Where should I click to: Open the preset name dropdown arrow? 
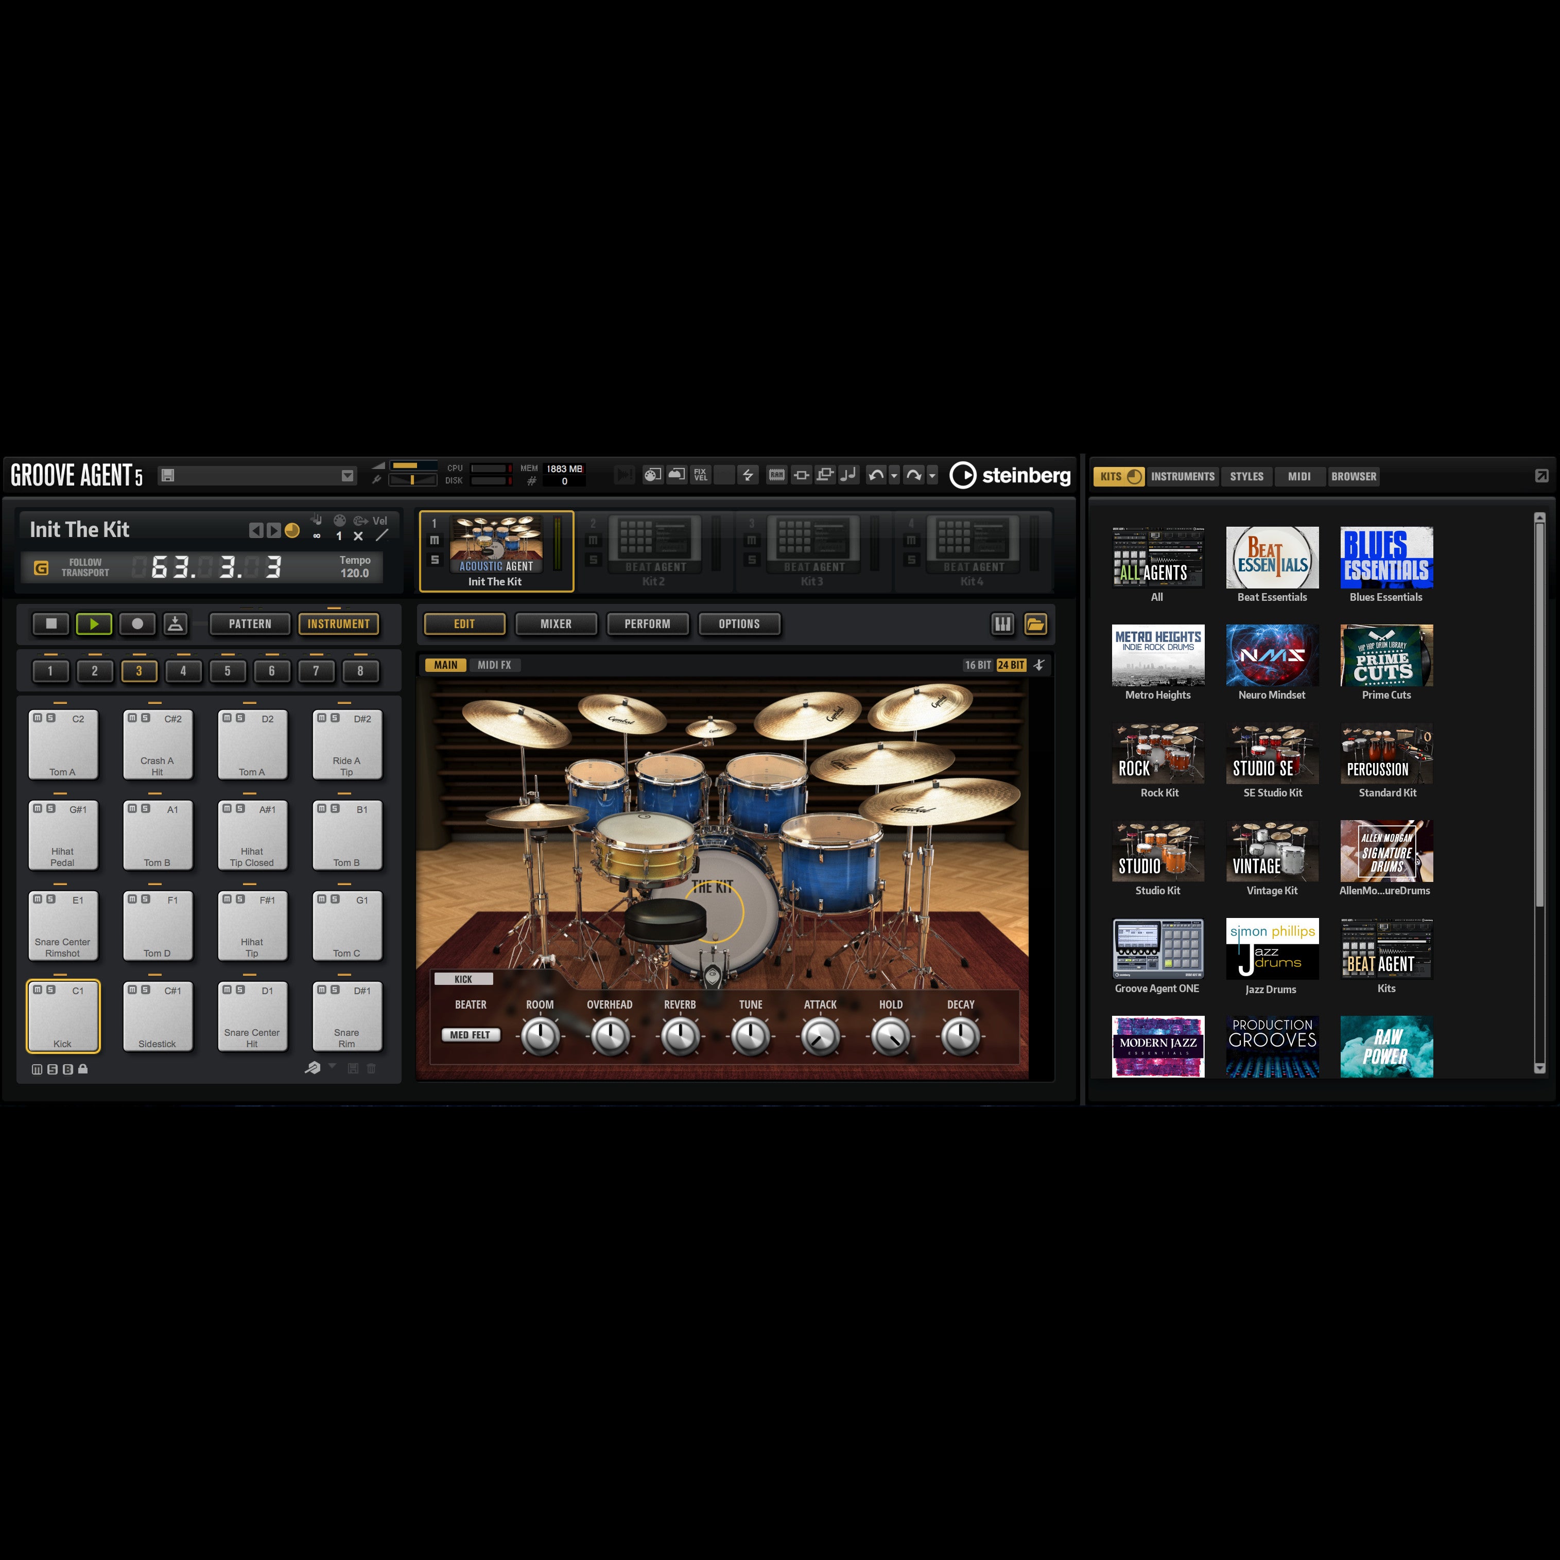(348, 476)
